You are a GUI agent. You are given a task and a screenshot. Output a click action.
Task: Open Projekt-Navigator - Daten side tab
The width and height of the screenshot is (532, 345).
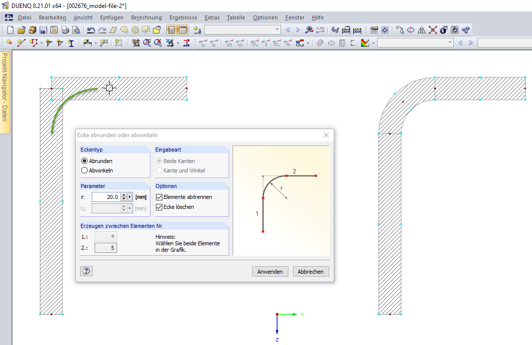coord(5,92)
